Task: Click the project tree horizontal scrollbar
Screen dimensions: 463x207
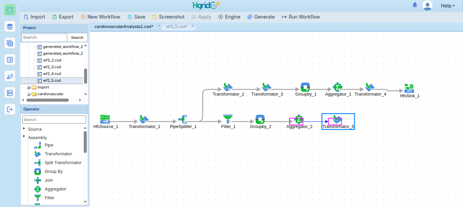Action: pos(47,100)
